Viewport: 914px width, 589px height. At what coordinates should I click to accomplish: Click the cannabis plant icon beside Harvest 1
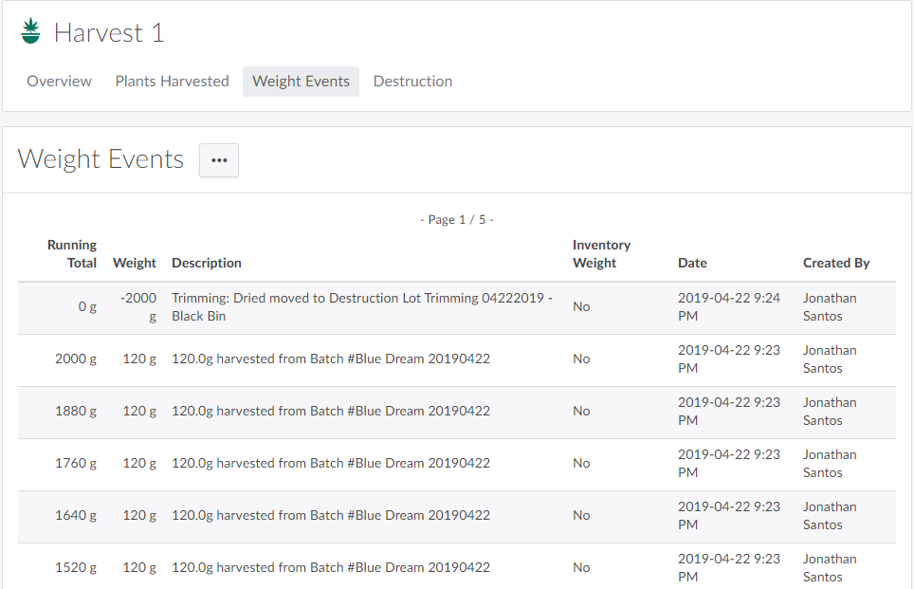(x=31, y=31)
